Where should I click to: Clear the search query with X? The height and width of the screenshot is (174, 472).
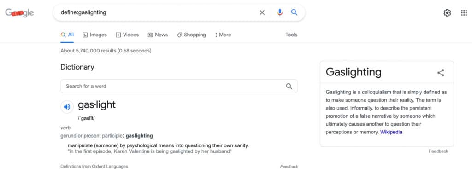[262, 12]
